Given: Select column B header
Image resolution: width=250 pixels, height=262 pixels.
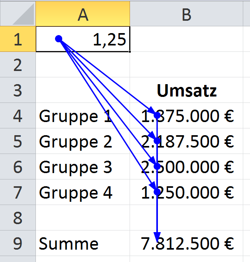Looking at the screenshot, I should point(186,14).
